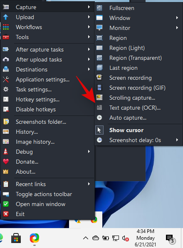Open Image history...

pyautogui.click(x=48, y=142)
